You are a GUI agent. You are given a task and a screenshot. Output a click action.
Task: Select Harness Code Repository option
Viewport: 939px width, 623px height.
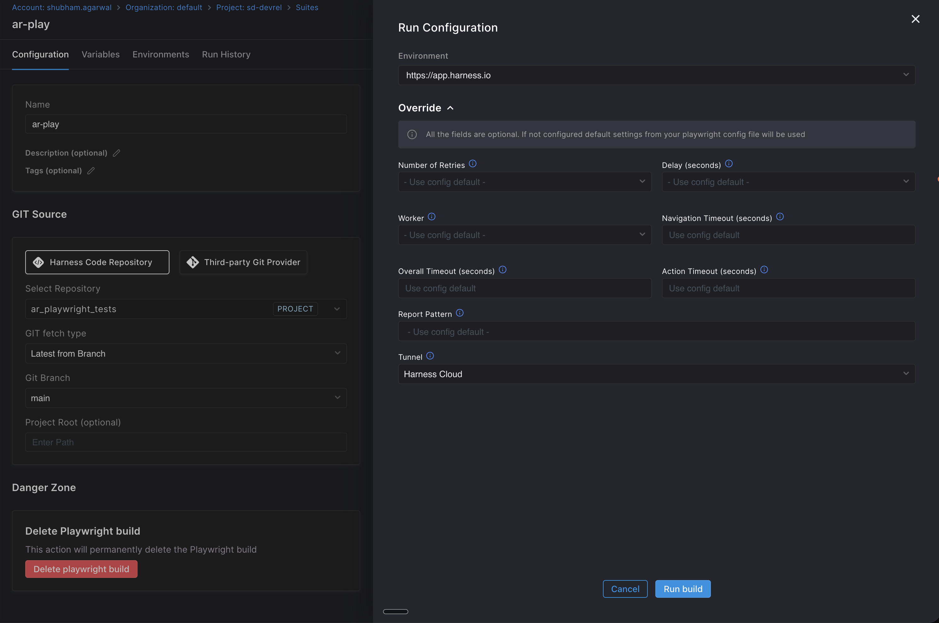97,262
